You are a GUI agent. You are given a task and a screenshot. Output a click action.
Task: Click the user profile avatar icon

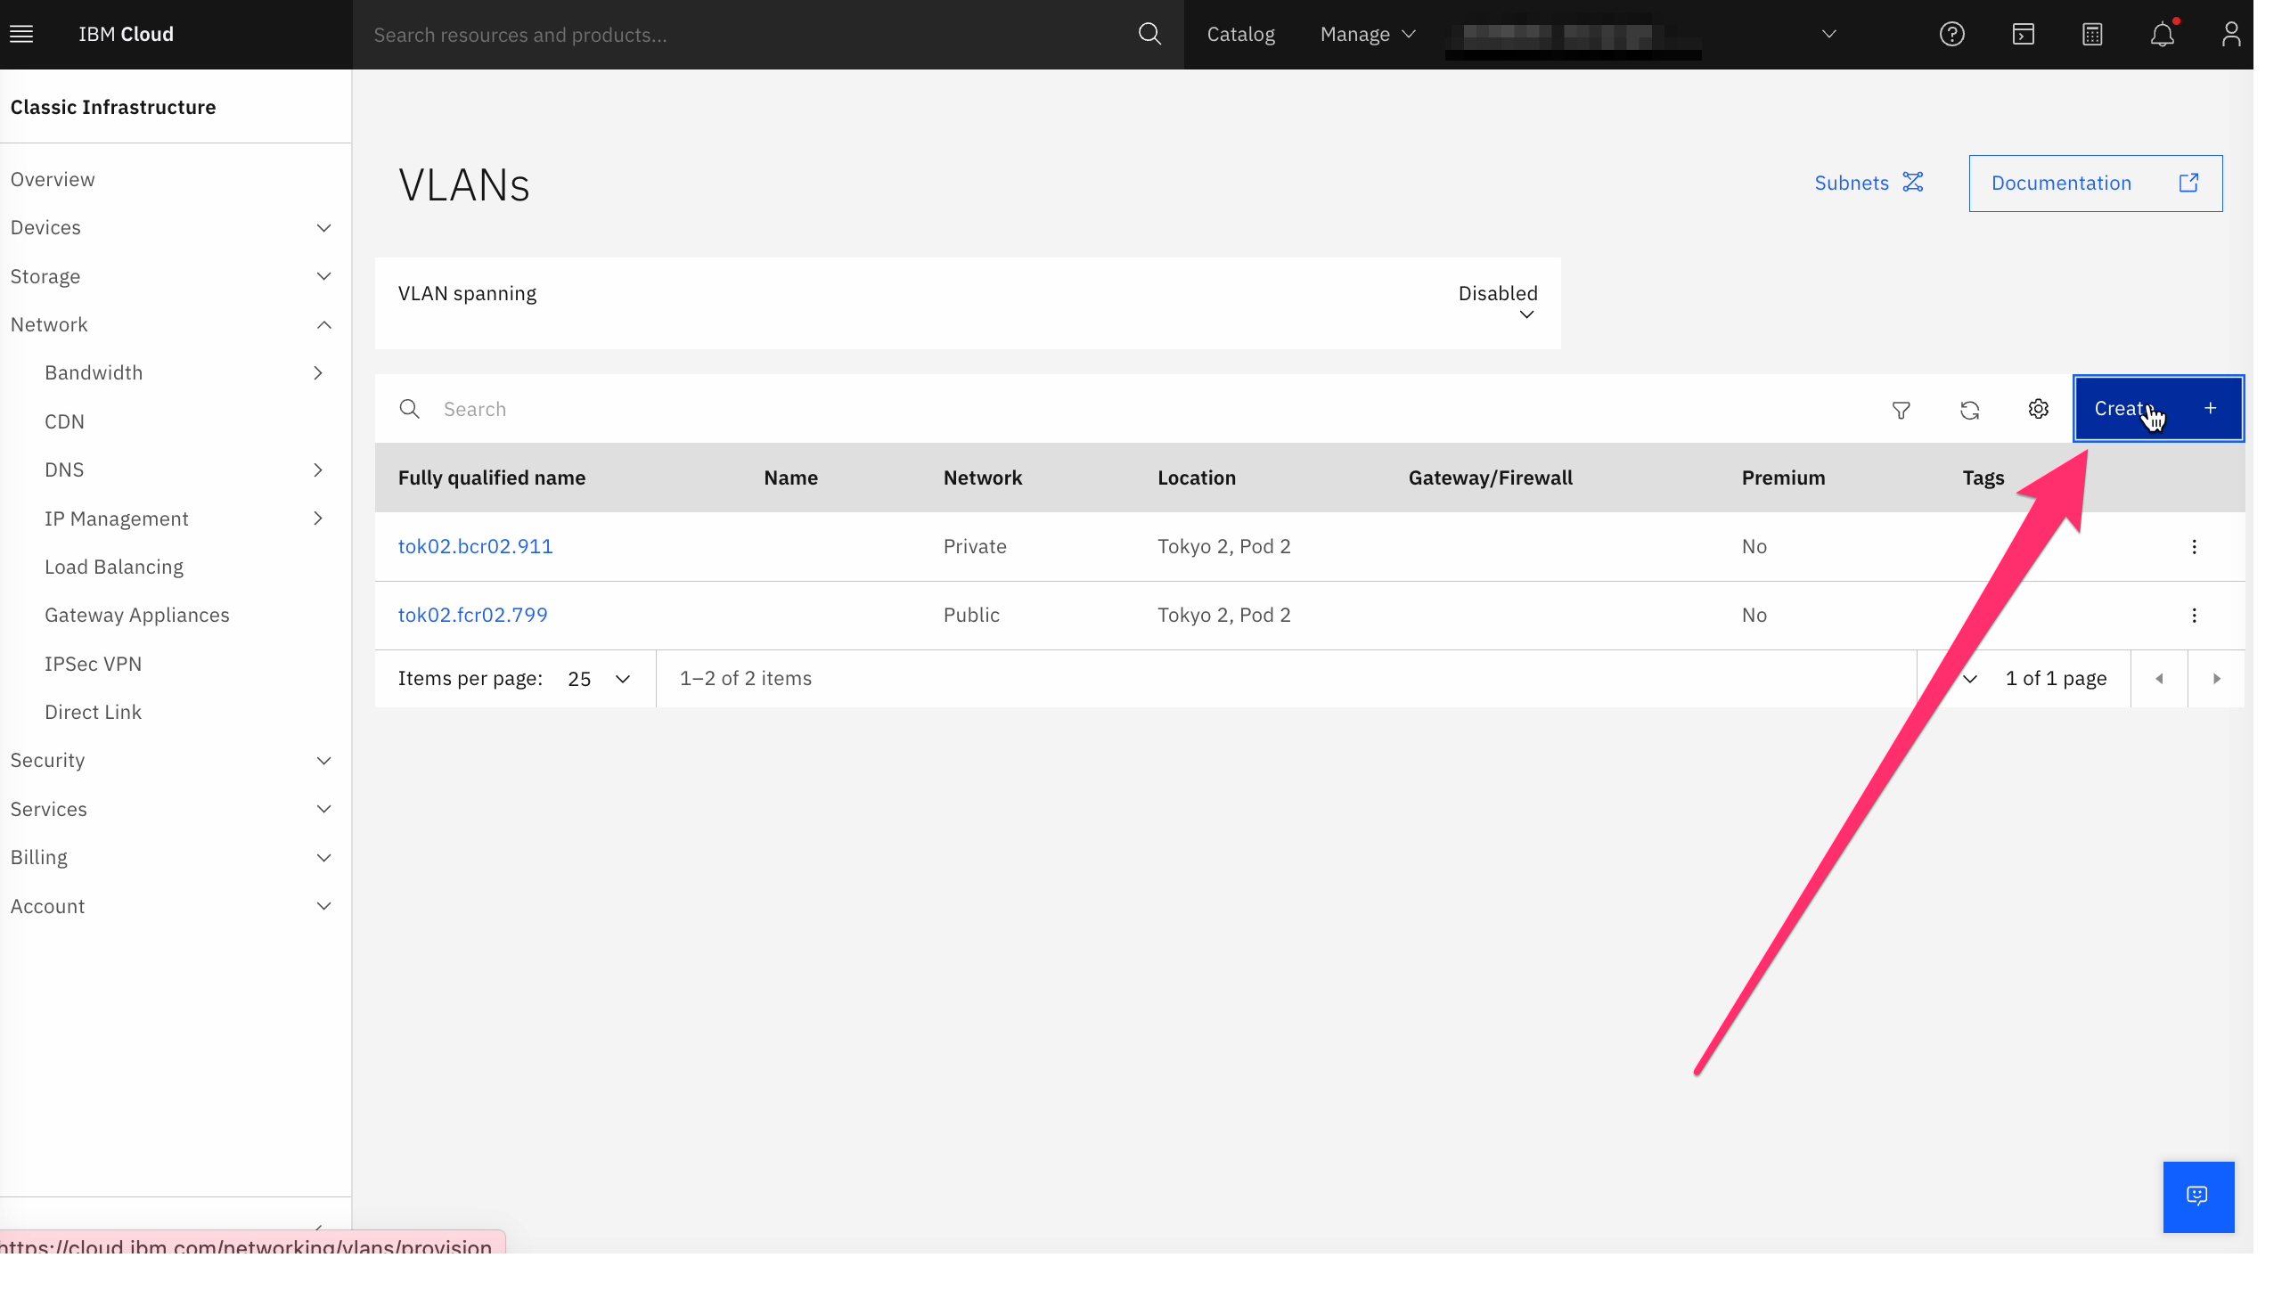(x=2230, y=34)
